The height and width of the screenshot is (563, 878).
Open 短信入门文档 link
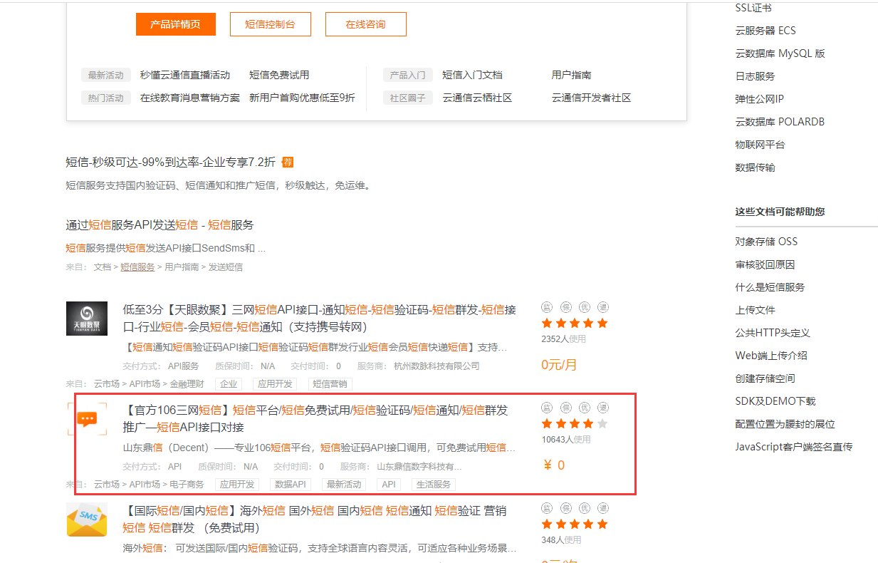(x=472, y=75)
